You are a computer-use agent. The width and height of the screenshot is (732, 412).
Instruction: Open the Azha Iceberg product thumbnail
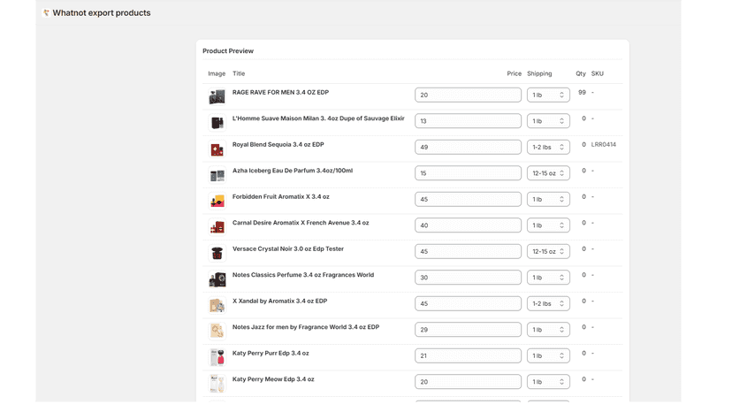tap(217, 175)
